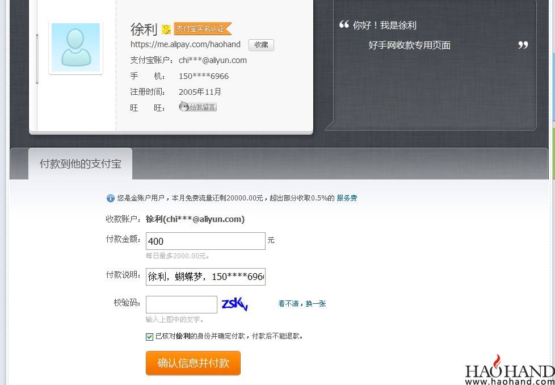Click the 收款账户 value 徐利(chi***@aliyun.com)
Image resolution: width=555 pixels, height=385 pixels.
coord(195,219)
